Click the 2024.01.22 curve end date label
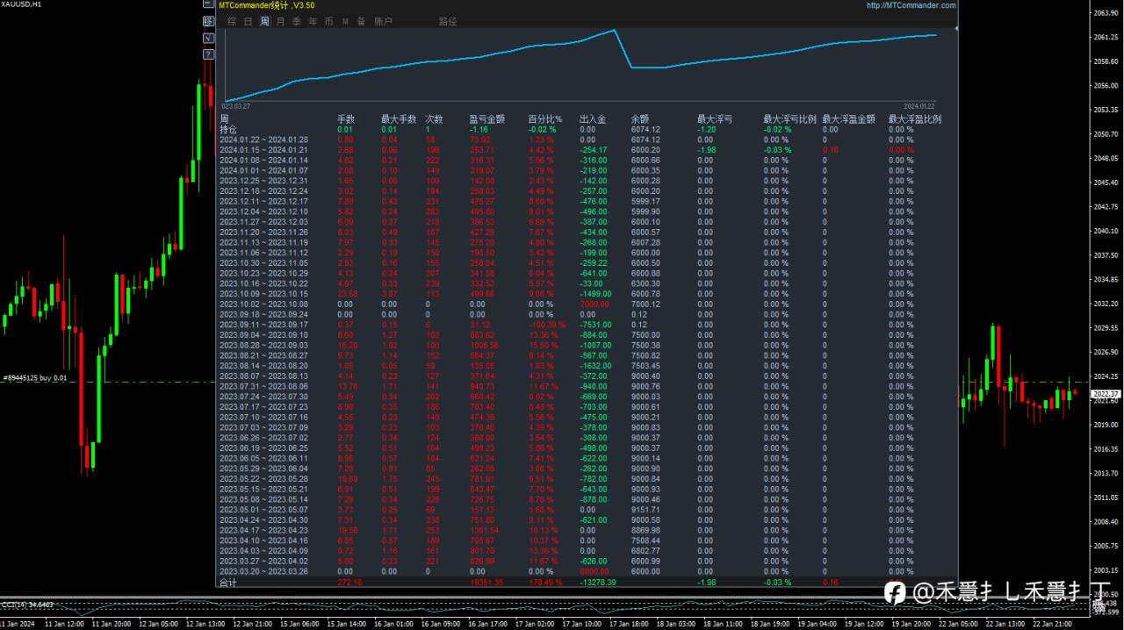Image resolution: width=1124 pixels, height=630 pixels. [919, 105]
